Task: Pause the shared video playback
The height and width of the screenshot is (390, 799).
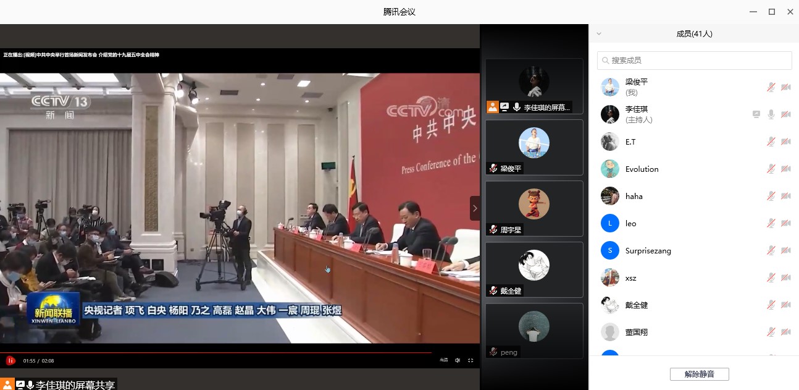Action: pos(10,360)
